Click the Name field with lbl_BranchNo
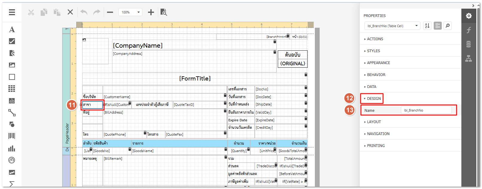 click(x=426, y=110)
